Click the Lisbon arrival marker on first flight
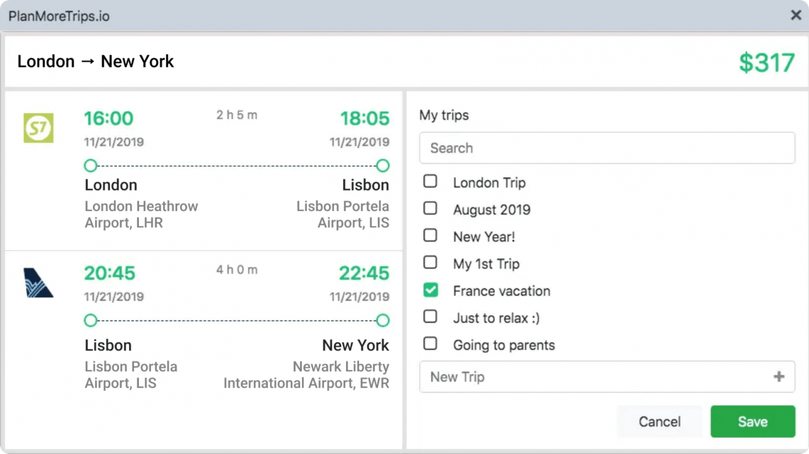Screen dimensions: 809x454 (x=382, y=165)
